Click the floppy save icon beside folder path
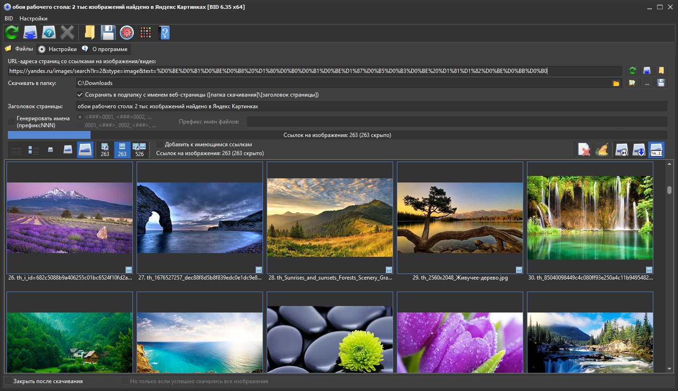Viewport: 678px width, 391px height. tap(661, 83)
